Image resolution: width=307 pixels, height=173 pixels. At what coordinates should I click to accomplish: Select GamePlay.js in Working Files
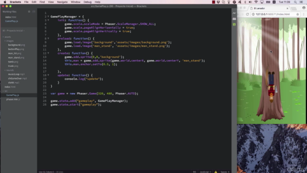tap(12, 21)
